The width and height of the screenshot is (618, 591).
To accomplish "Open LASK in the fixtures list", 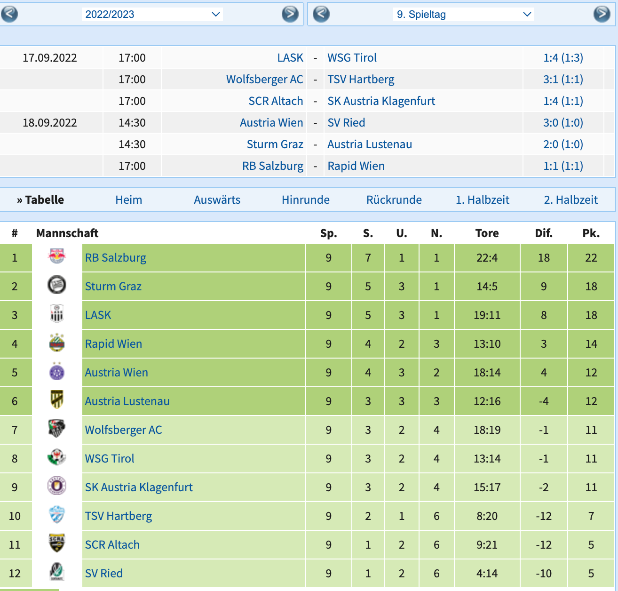I will pyautogui.click(x=290, y=58).
